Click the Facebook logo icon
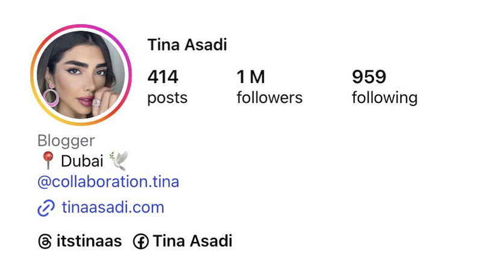The height and width of the screenshot is (265, 494). 140,242
